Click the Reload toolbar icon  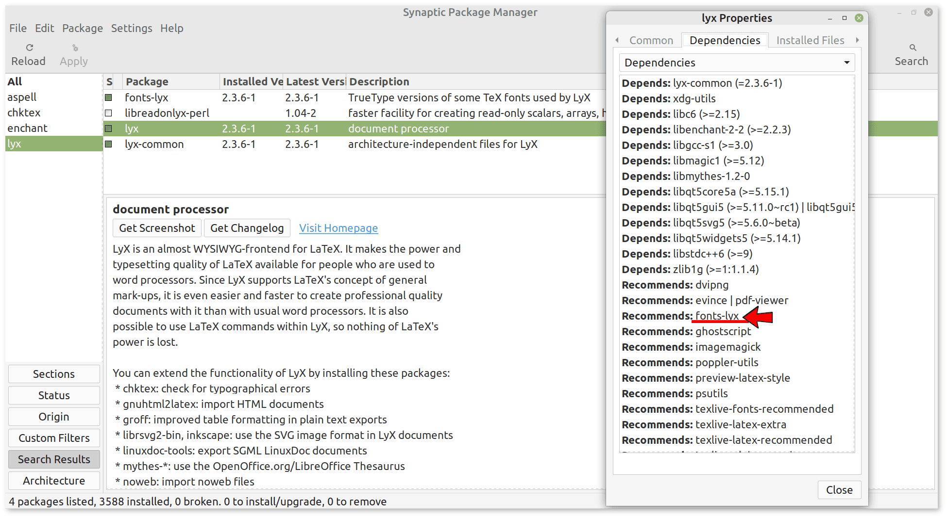click(x=29, y=48)
